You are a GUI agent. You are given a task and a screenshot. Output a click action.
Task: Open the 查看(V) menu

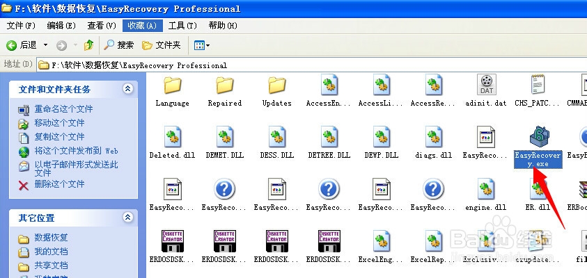pyautogui.click(x=102, y=26)
